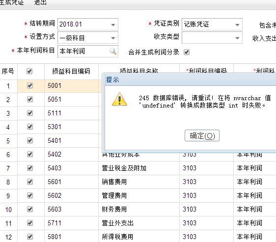Uncheck the checkbox for row 5601
This screenshot has height=242, width=276.
click(30, 182)
